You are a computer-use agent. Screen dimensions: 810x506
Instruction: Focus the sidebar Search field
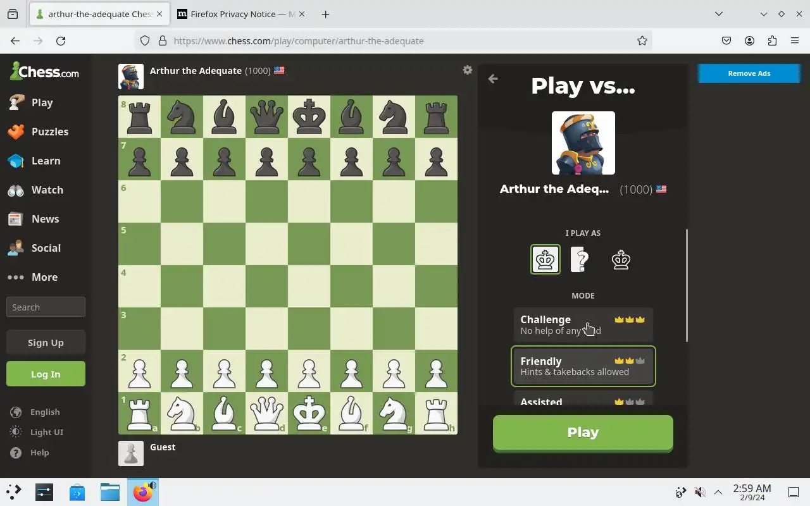click(x=46, y=307)
